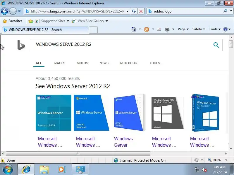Viewport: 234px width, 175px height.
Task: Click the grayed Forward arrow button
Action: tap(13, 11)
